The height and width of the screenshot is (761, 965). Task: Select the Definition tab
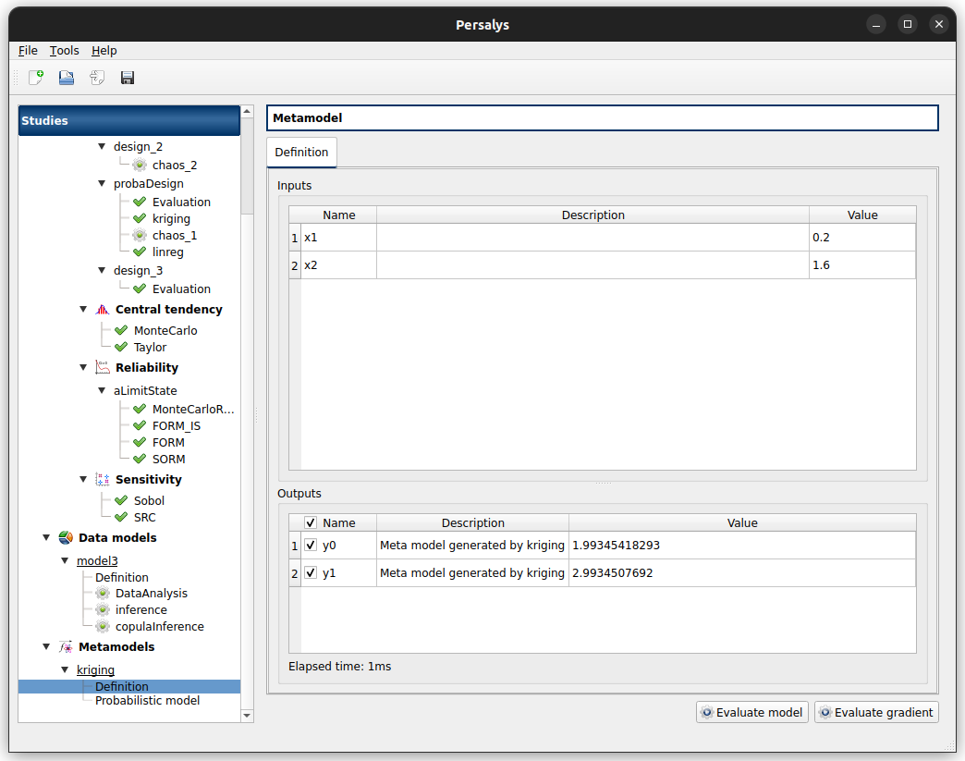301,153
